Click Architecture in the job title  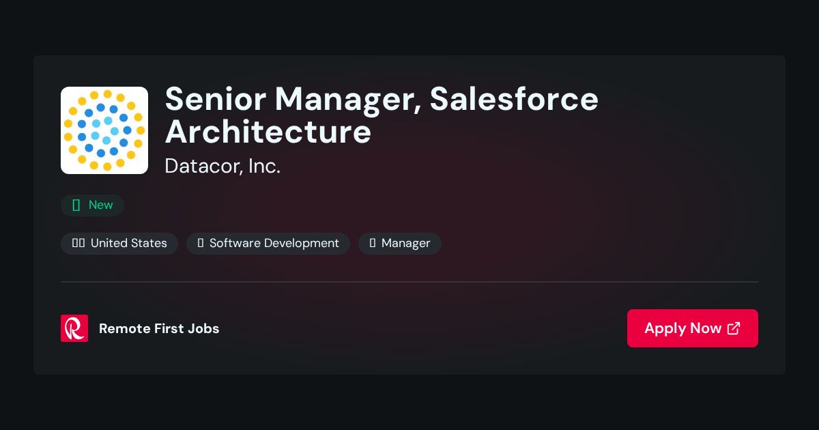point(268,132)
